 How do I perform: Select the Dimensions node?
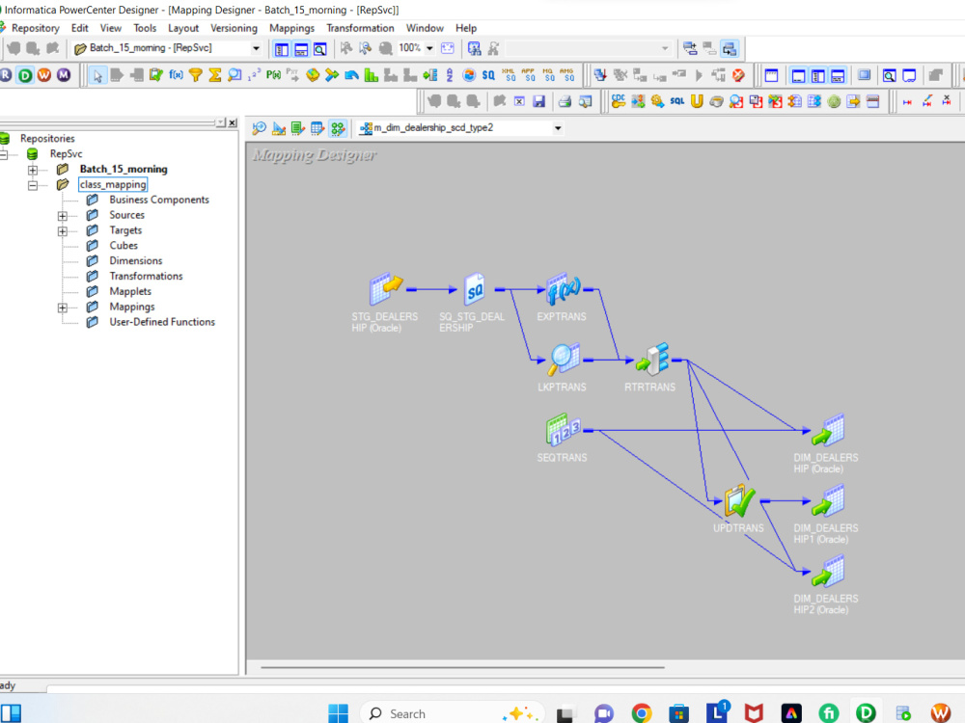pos(136,260)
